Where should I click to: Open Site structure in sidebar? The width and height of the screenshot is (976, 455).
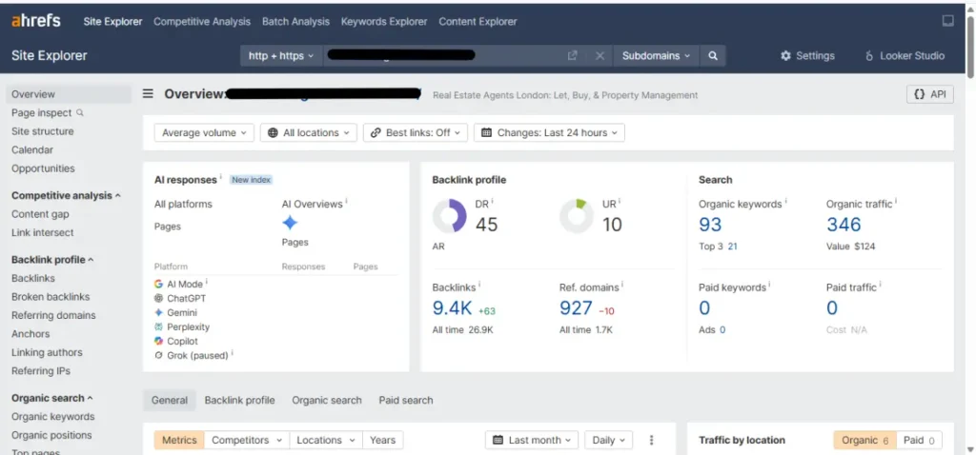42,131
